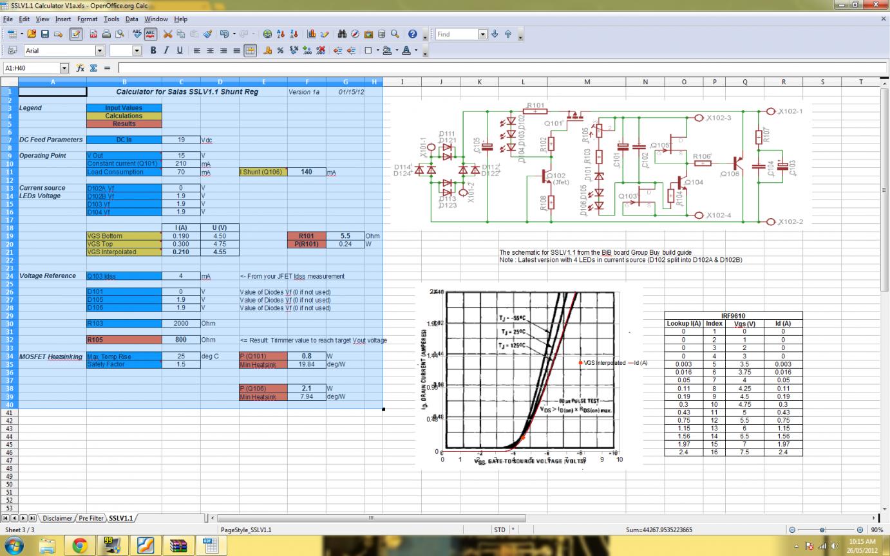
Task: Sort ascending A to Z
Action: (280, 34)
